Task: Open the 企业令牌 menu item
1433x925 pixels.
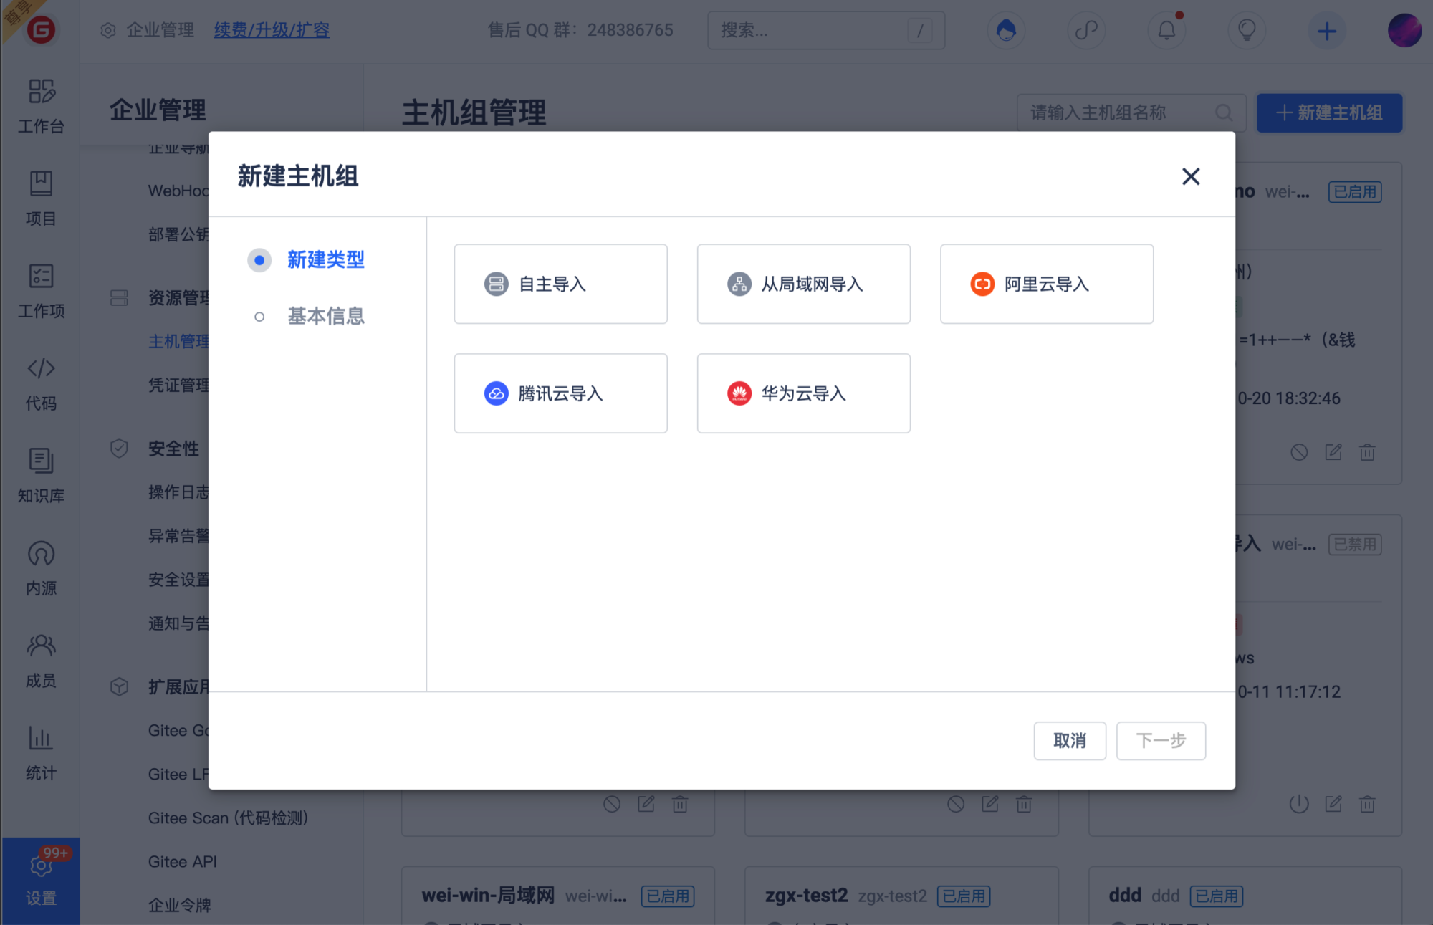Action: pyautogui.click(x=179, y=905)
